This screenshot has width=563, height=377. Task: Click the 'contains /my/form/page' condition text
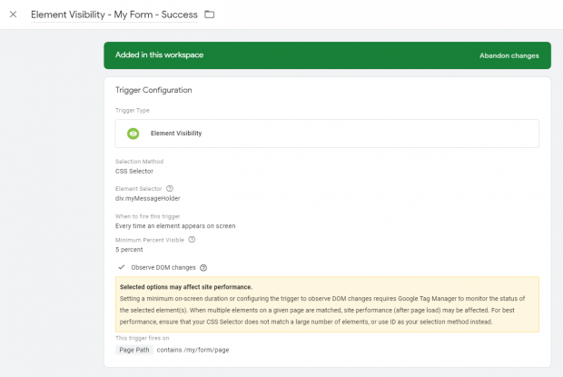tap(194, 349)
